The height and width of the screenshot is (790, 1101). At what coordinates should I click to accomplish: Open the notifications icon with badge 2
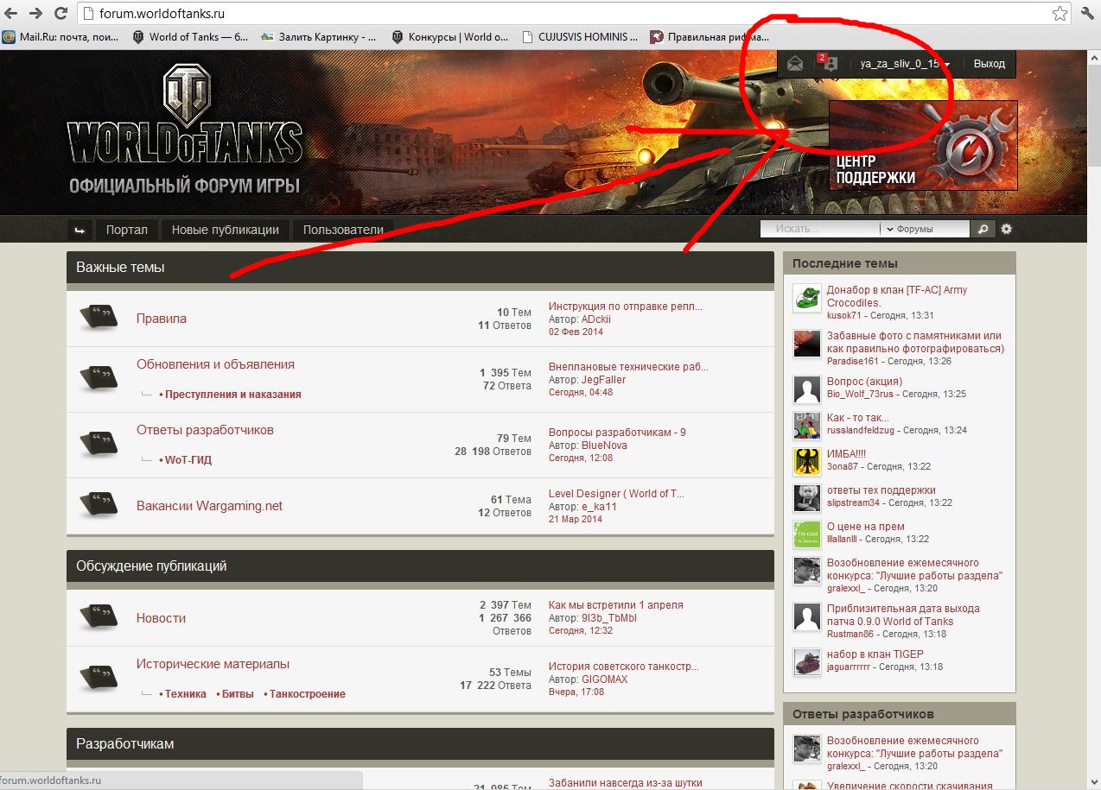(827, 63)
